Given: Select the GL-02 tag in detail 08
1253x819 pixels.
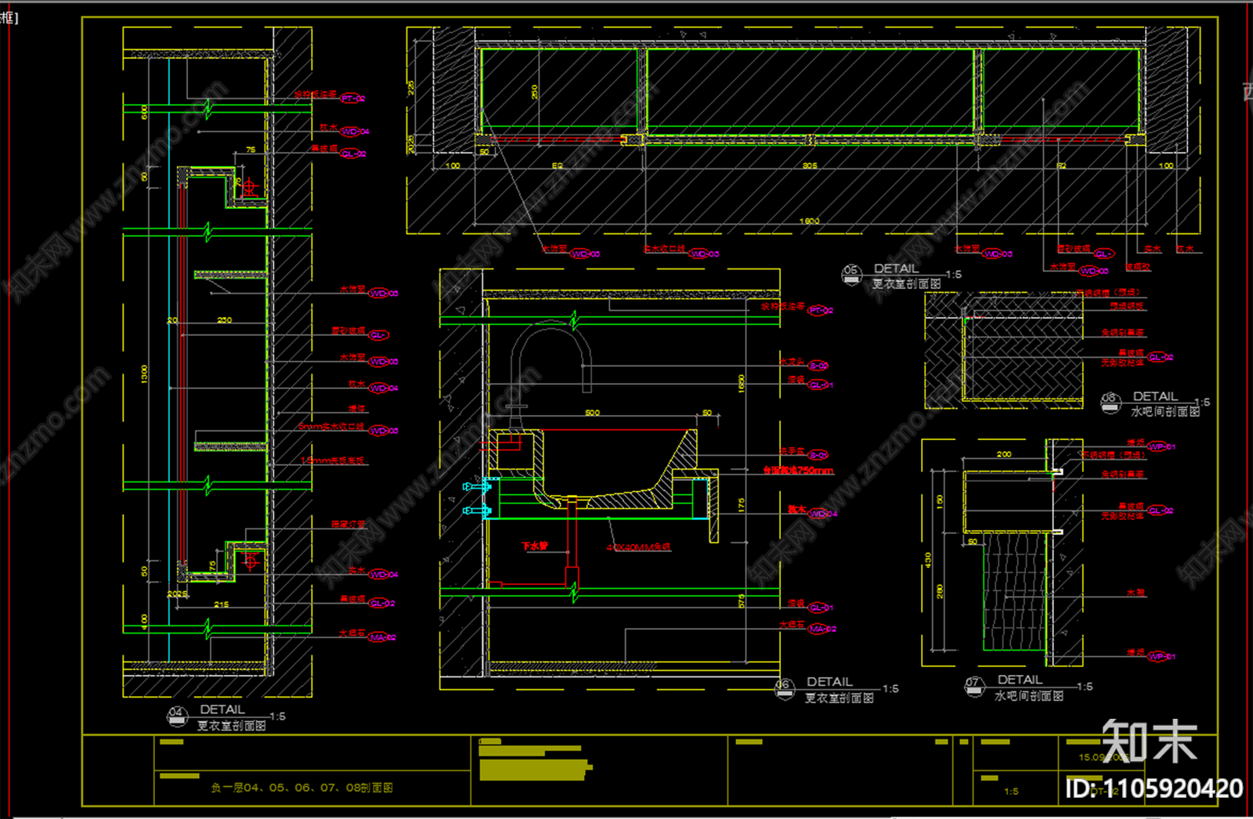Looking at the screenshot, I should 1160,357.
